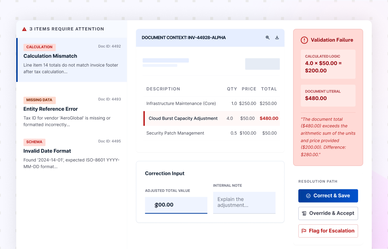Click the $480.00 highlighted table total

click(x=269, y=118)
